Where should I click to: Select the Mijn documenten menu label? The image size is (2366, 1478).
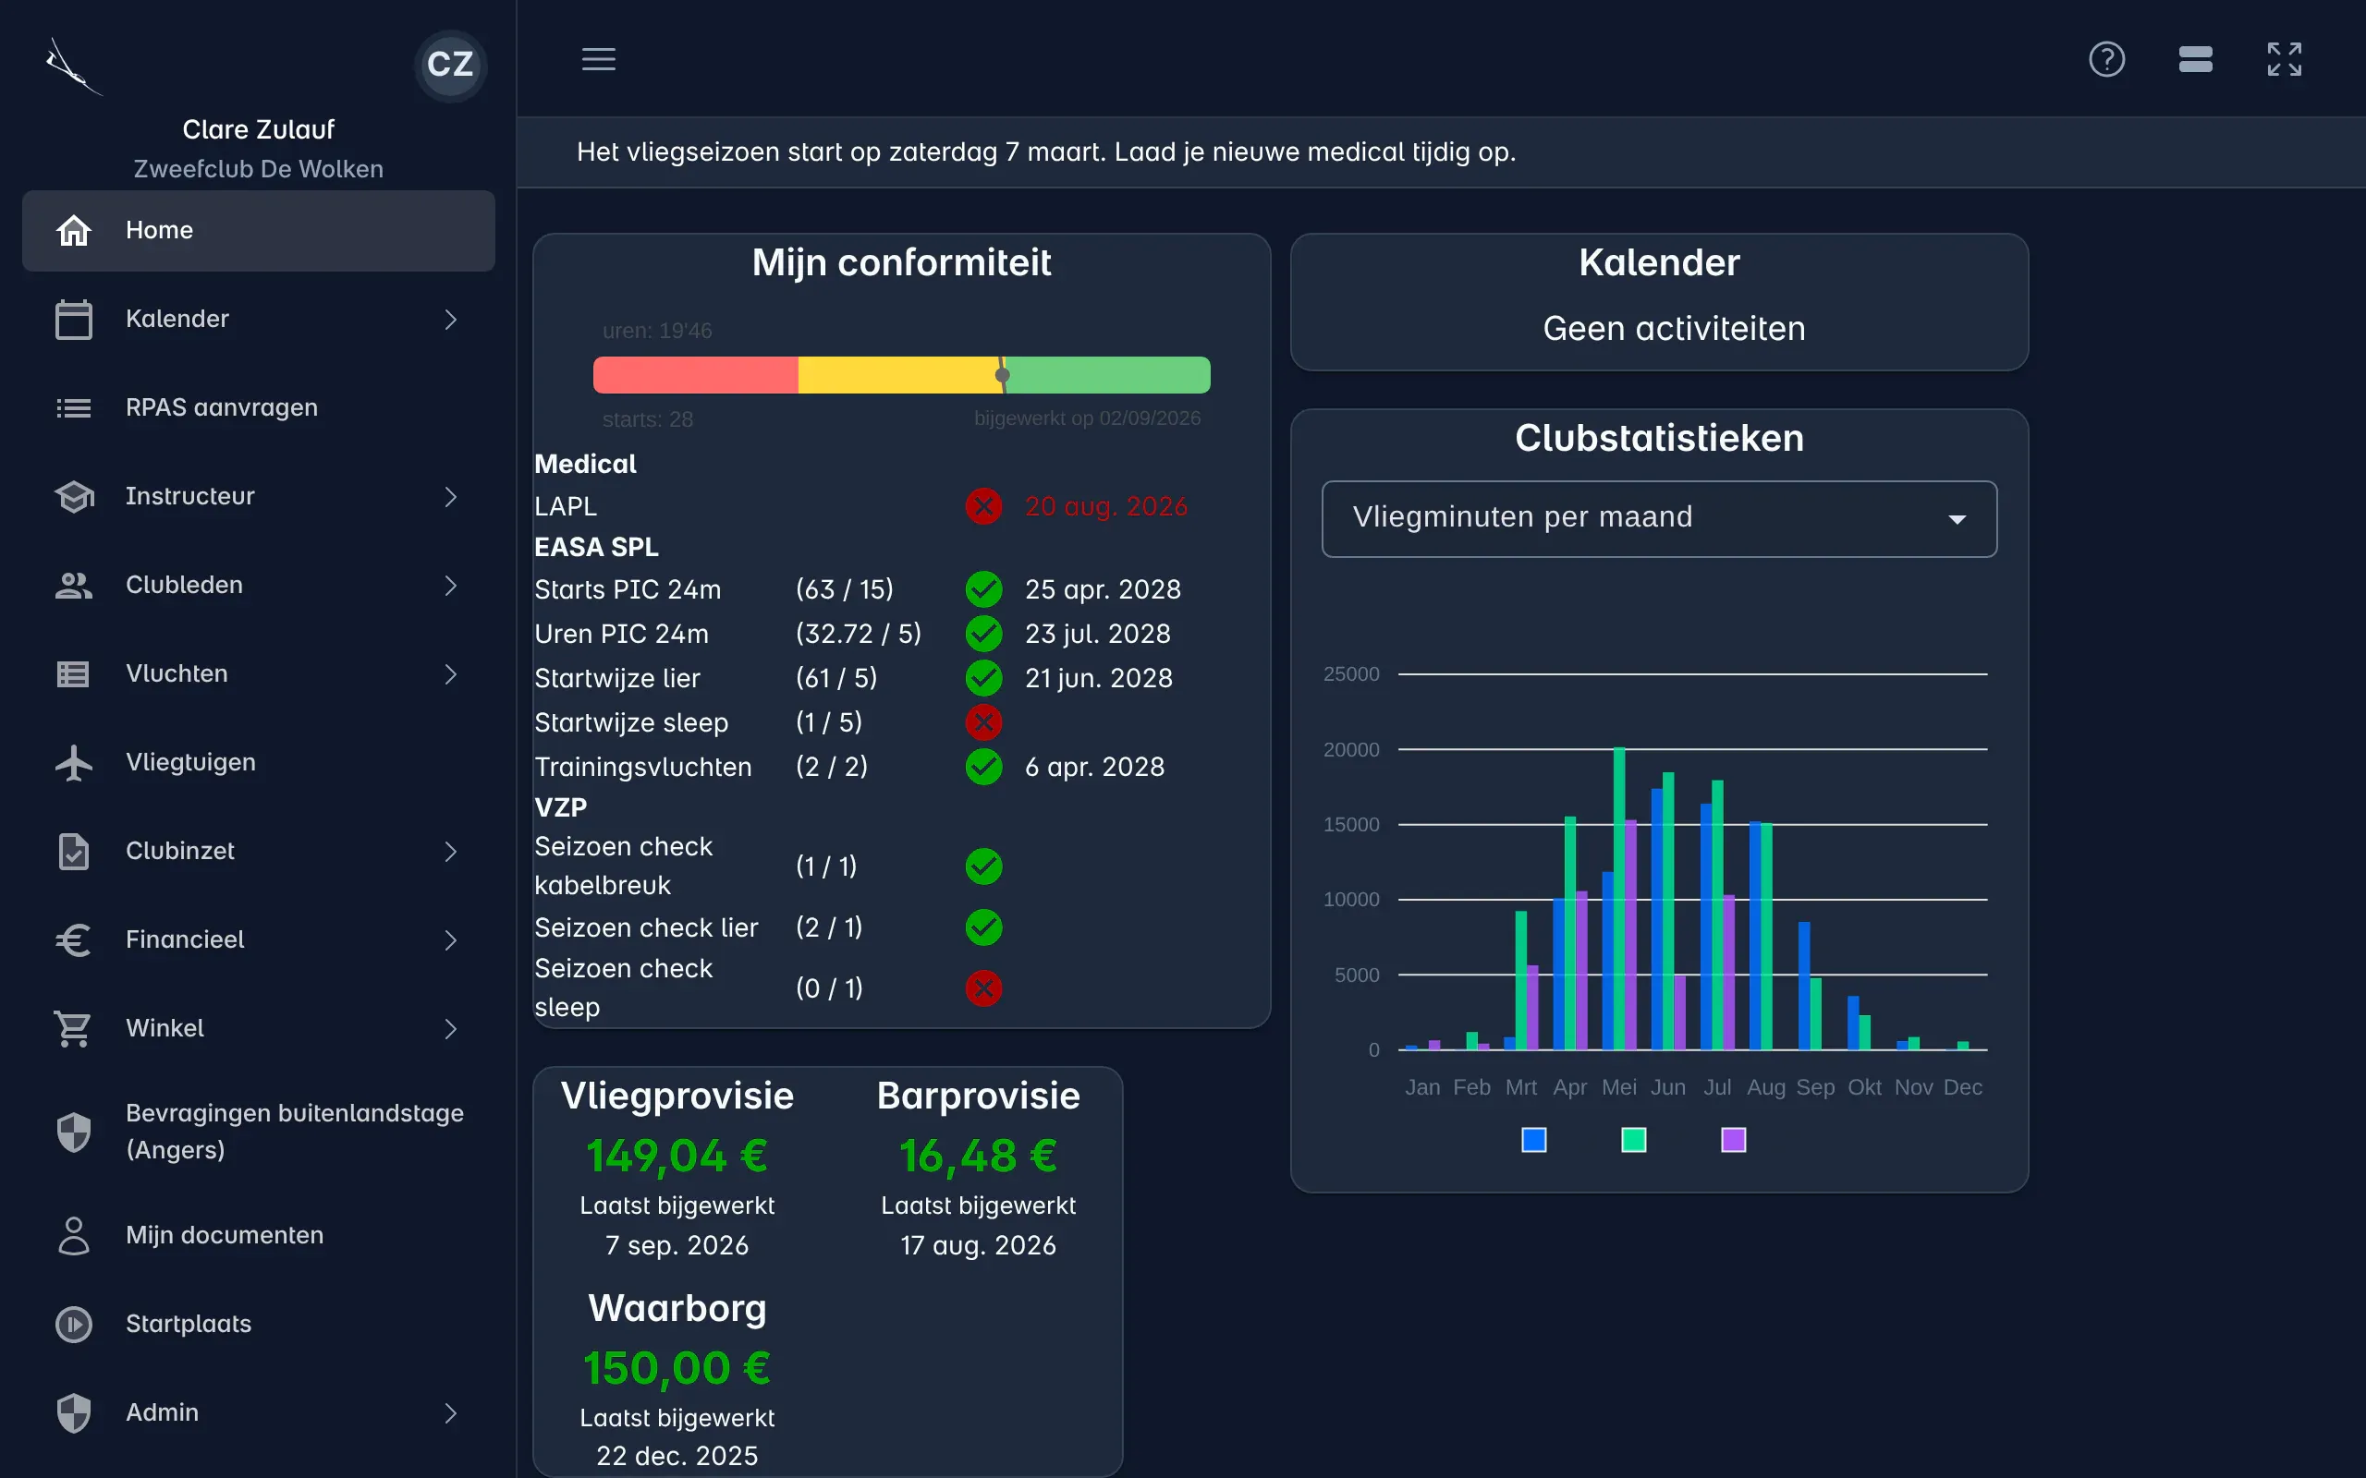pyautogui.click(x=225, y=1236)
